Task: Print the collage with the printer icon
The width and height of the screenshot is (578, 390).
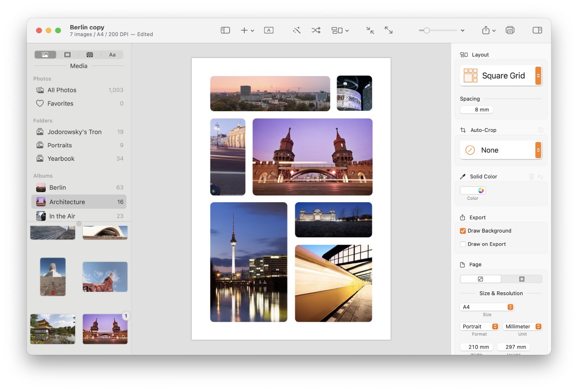Action: click(x=510, y=30)
